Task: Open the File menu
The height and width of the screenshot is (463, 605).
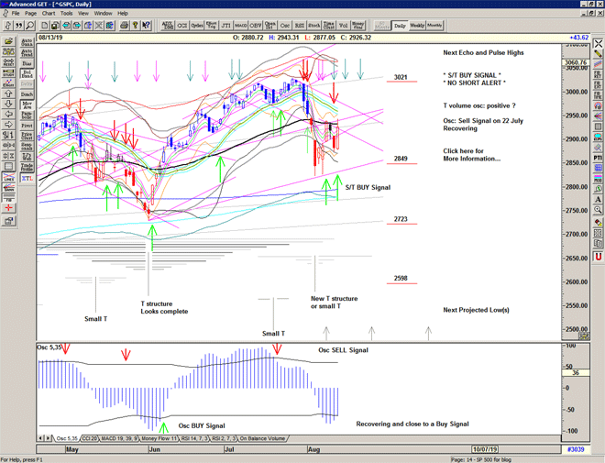Action: (x=16, y=13)
